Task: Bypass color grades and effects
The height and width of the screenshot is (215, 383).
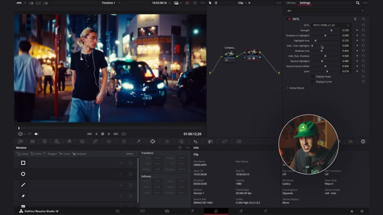Action: 187,3
